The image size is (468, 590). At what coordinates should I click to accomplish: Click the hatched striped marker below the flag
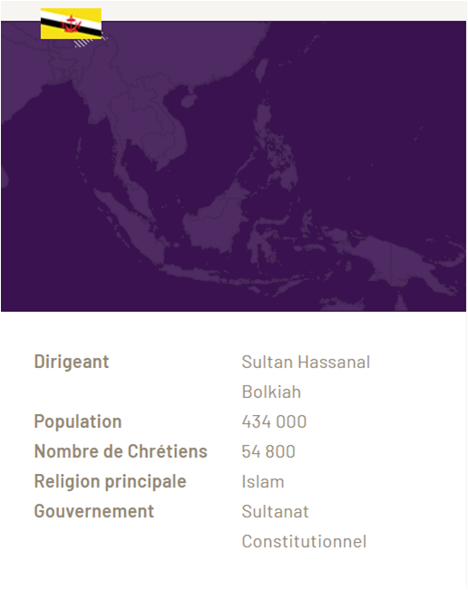(x=91, y=42)
